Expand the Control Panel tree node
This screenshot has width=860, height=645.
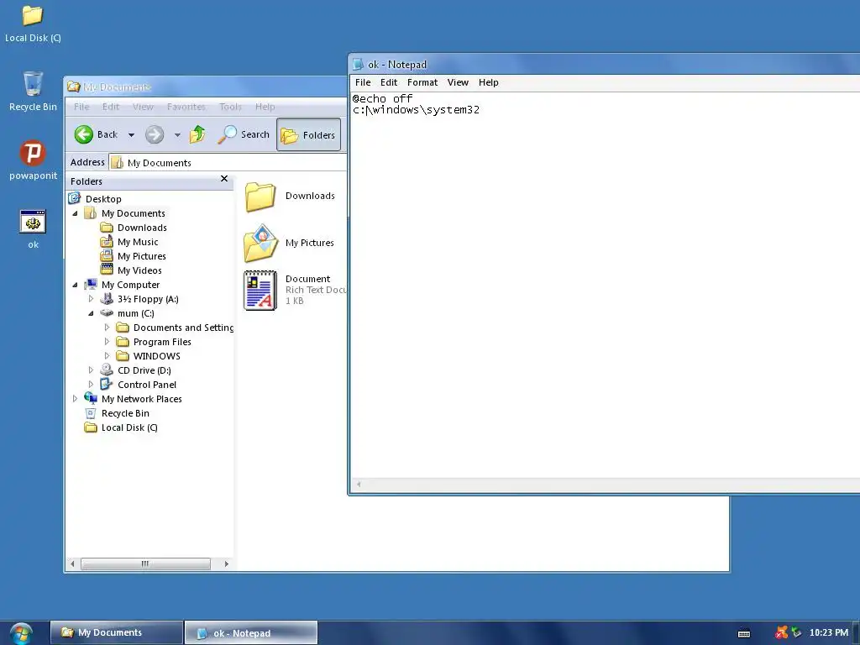(x=91, y=385)
